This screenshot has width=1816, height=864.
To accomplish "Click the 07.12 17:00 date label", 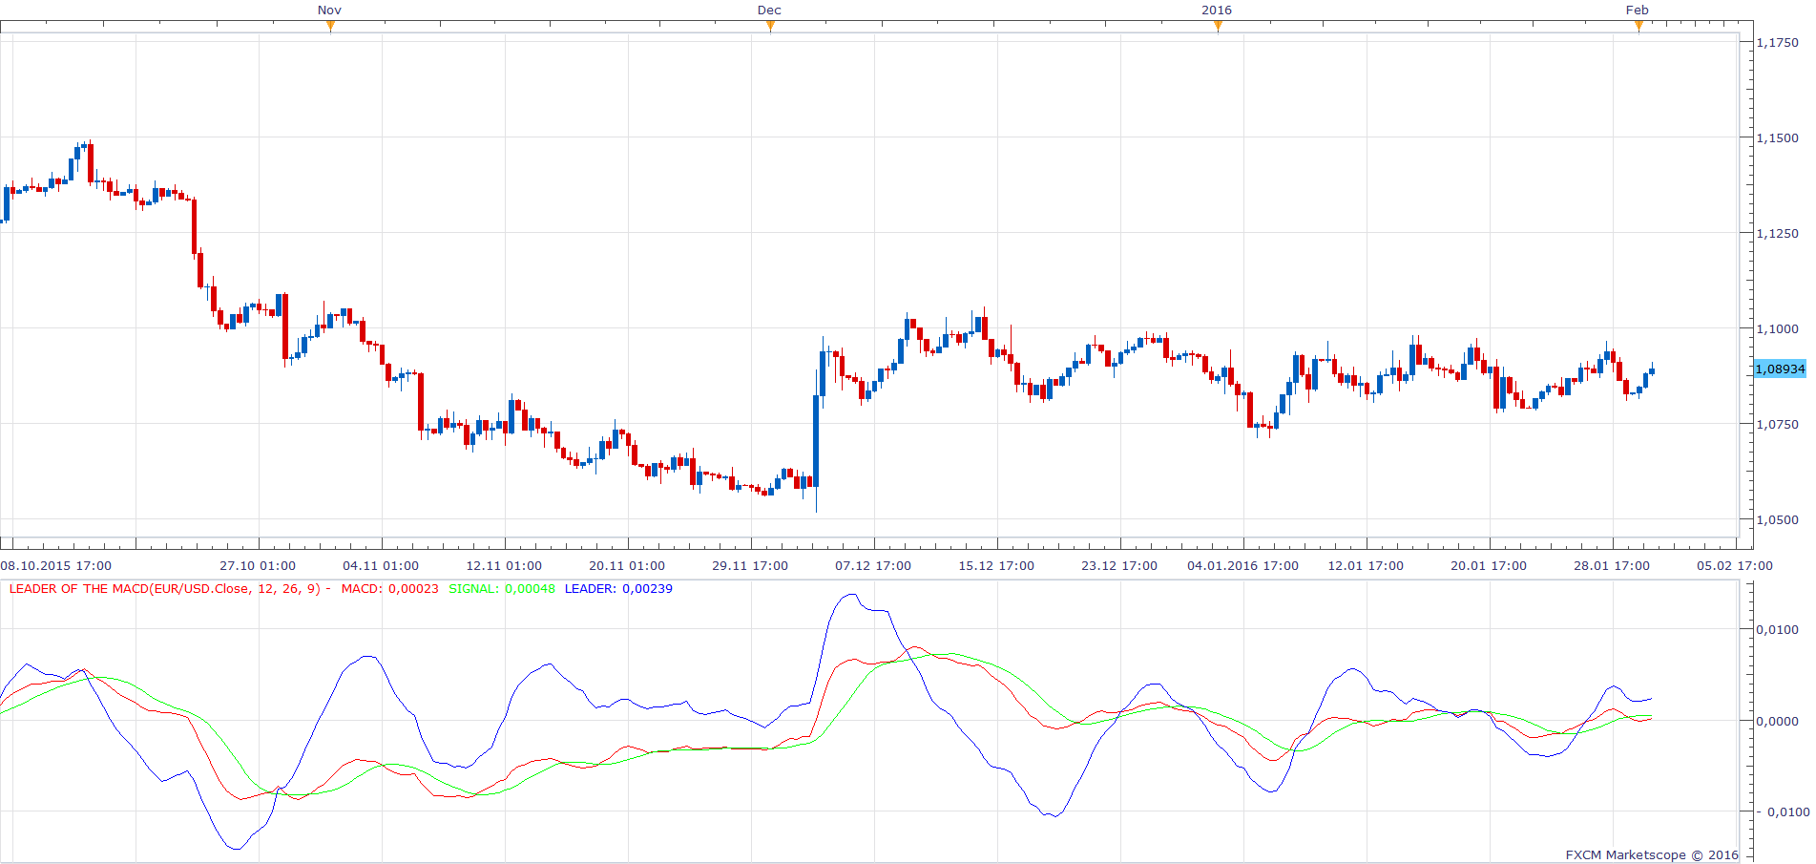I will (873, 565).
